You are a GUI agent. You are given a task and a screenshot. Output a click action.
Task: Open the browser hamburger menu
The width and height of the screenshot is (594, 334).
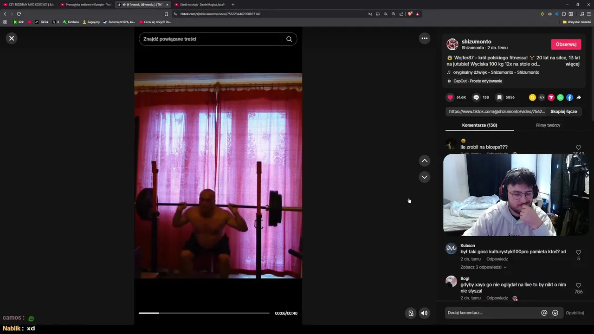(x=588, y=14)
